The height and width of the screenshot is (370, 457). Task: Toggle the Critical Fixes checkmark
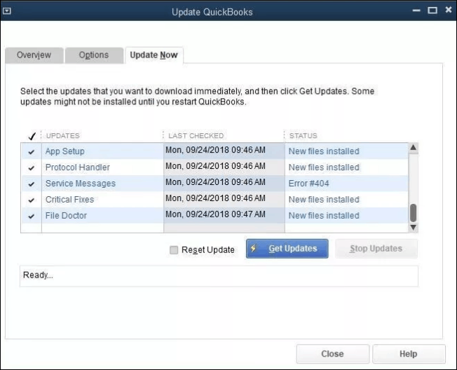(x=31, y=200)
